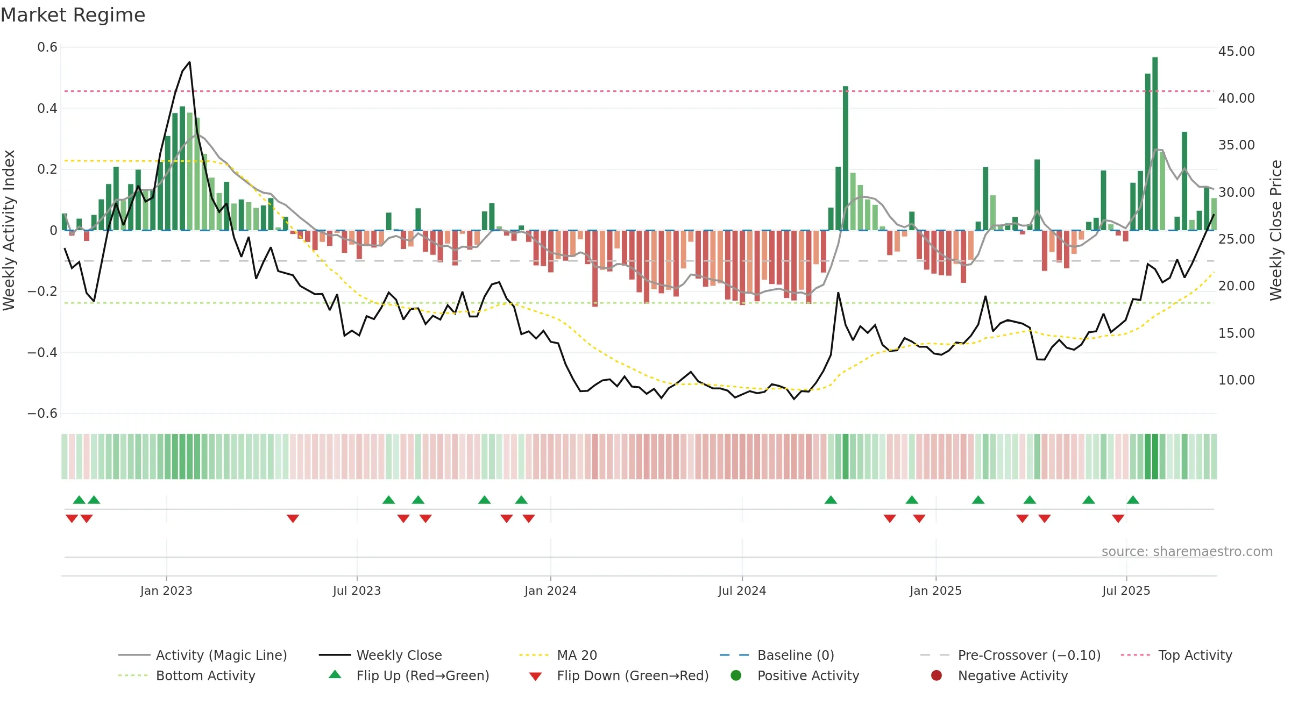The width and height of the screenshot is (1291, 726).
Task: Click the Weekly Activity Index axis title
Action: click(9, 230)
